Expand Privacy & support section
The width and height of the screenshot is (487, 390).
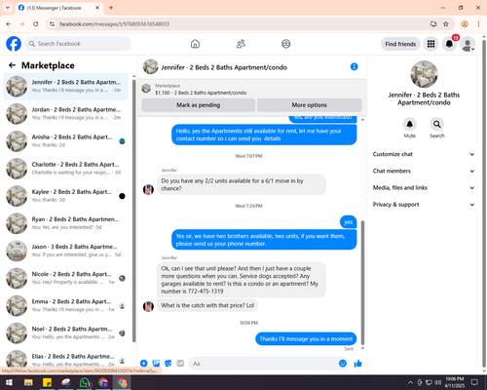tap(424, 205)
